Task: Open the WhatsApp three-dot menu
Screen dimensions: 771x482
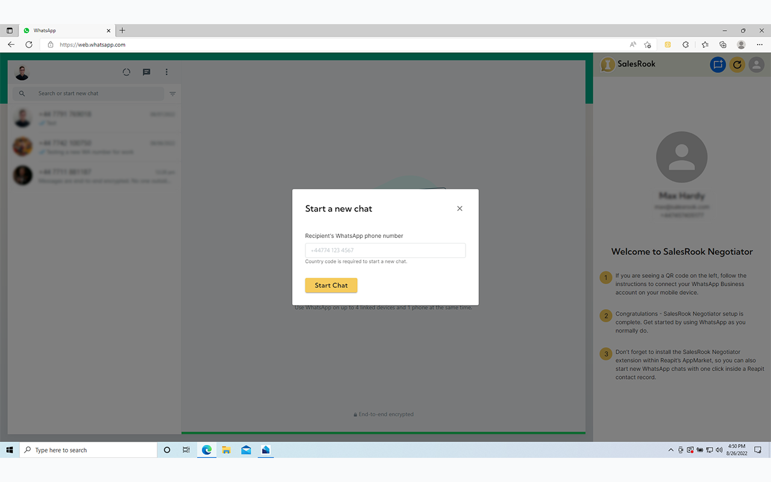Action: 167,72
